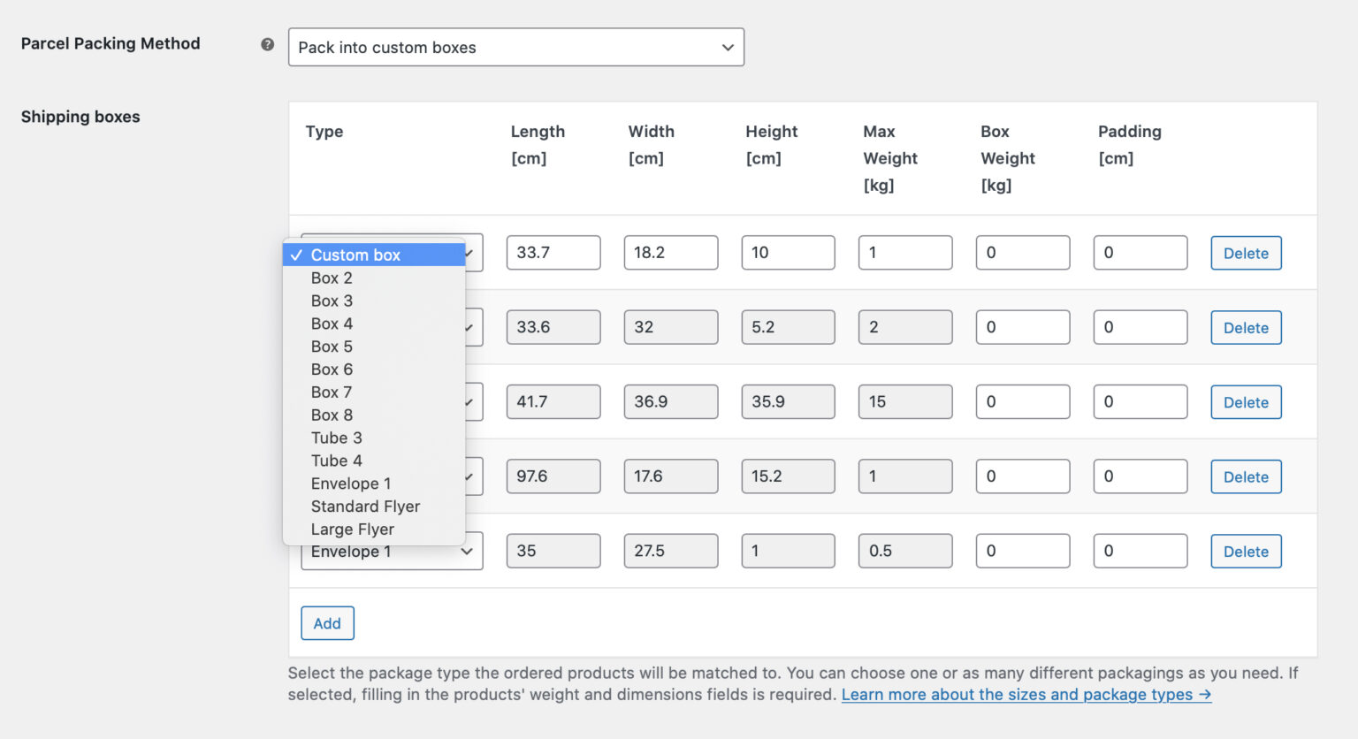
Task: Delete the row with 97.6 length
Action: coord(1246,476)
